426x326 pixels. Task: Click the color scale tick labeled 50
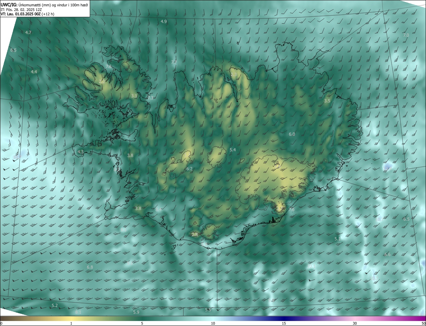click(x=423, y=323)
